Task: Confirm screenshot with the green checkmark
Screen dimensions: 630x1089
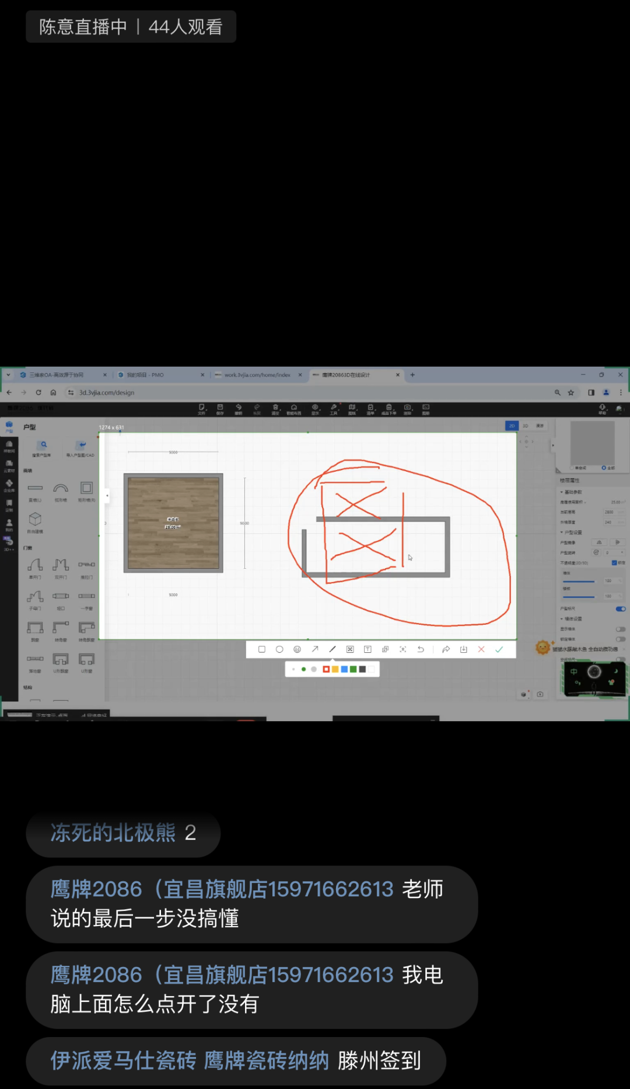Action: [499, 649]
